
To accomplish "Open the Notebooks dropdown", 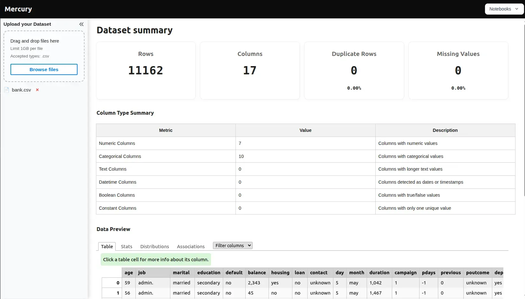I will (x=504, y=9).
